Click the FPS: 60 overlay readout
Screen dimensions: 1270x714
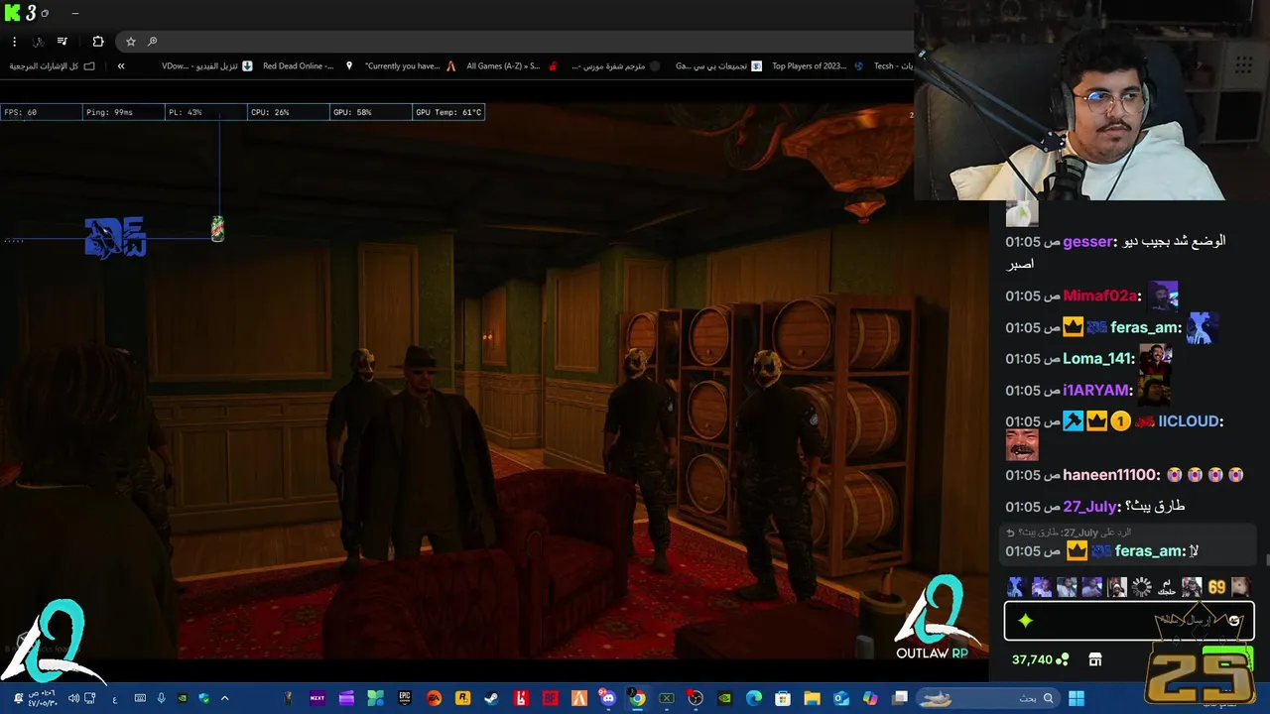(x=42, y=112)
